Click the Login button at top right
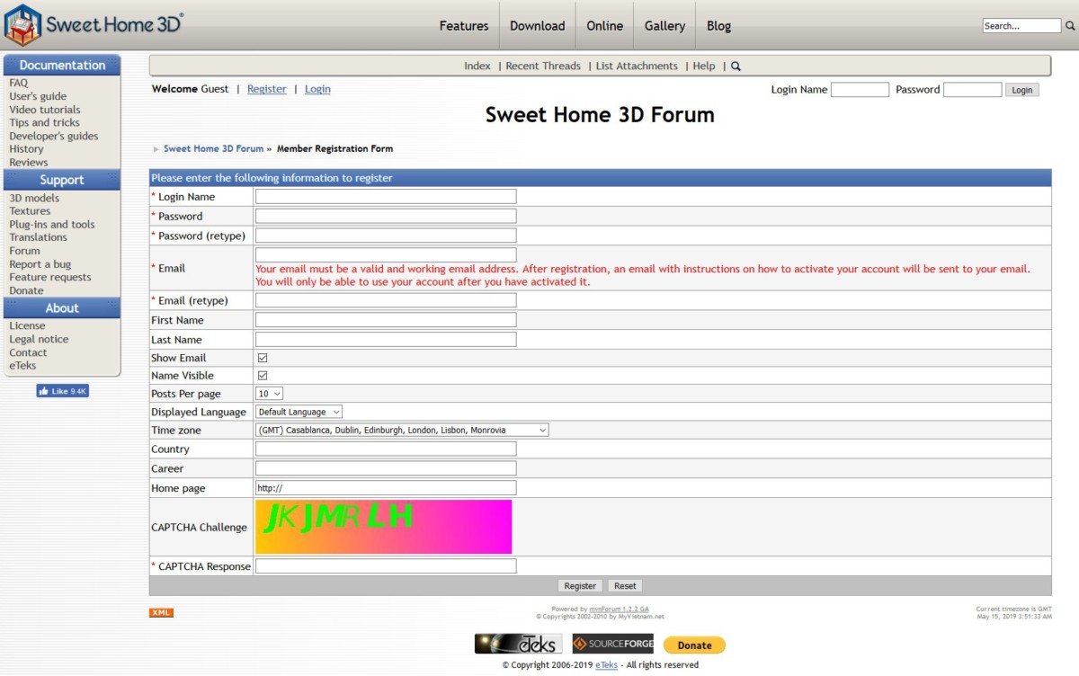 (1022, 90)
